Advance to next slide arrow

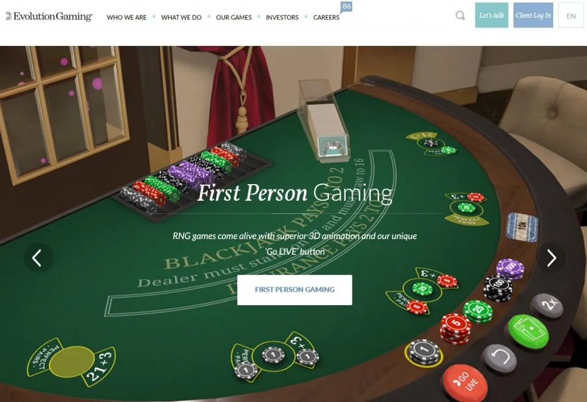(551, 257)
